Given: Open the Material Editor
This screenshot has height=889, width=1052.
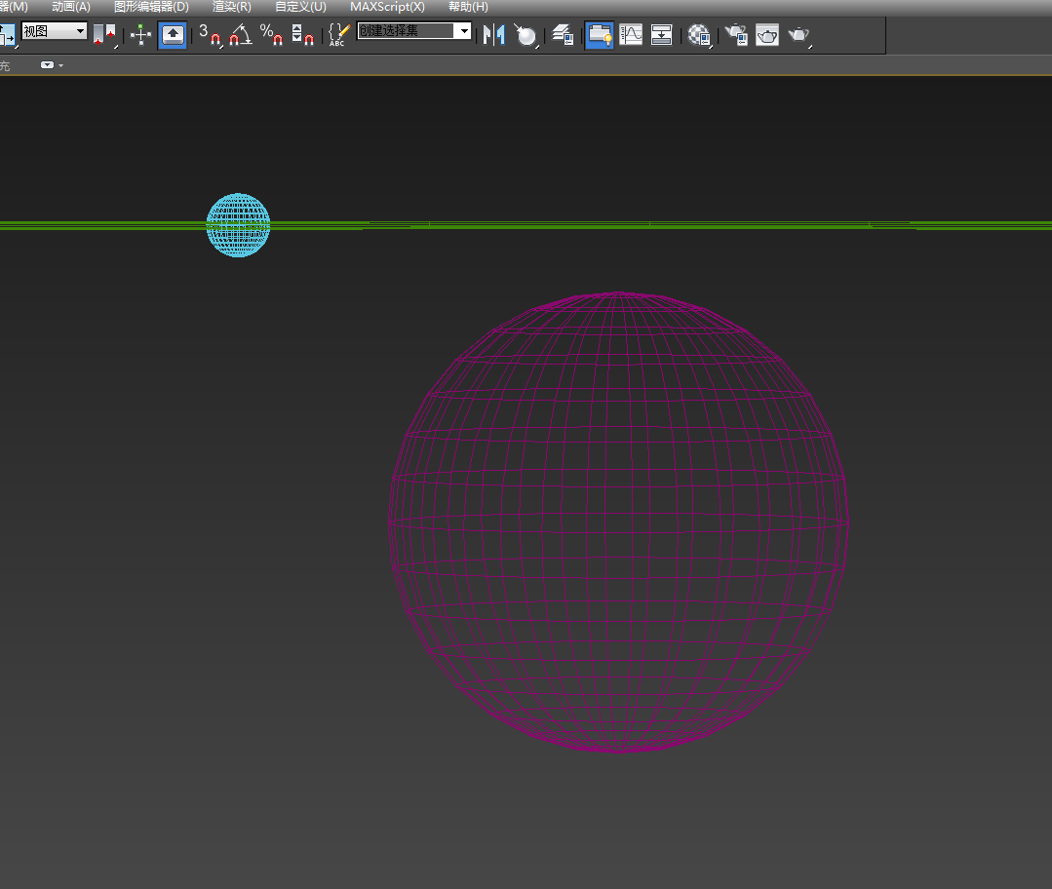Looking at the screenshot, I should click(699, 35).
